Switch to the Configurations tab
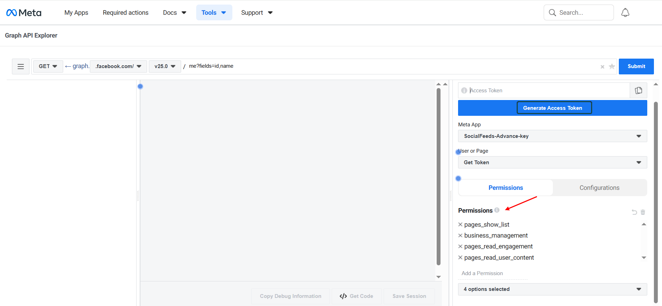This screenshot has height=306, width=662. click(x=599, y=188)
